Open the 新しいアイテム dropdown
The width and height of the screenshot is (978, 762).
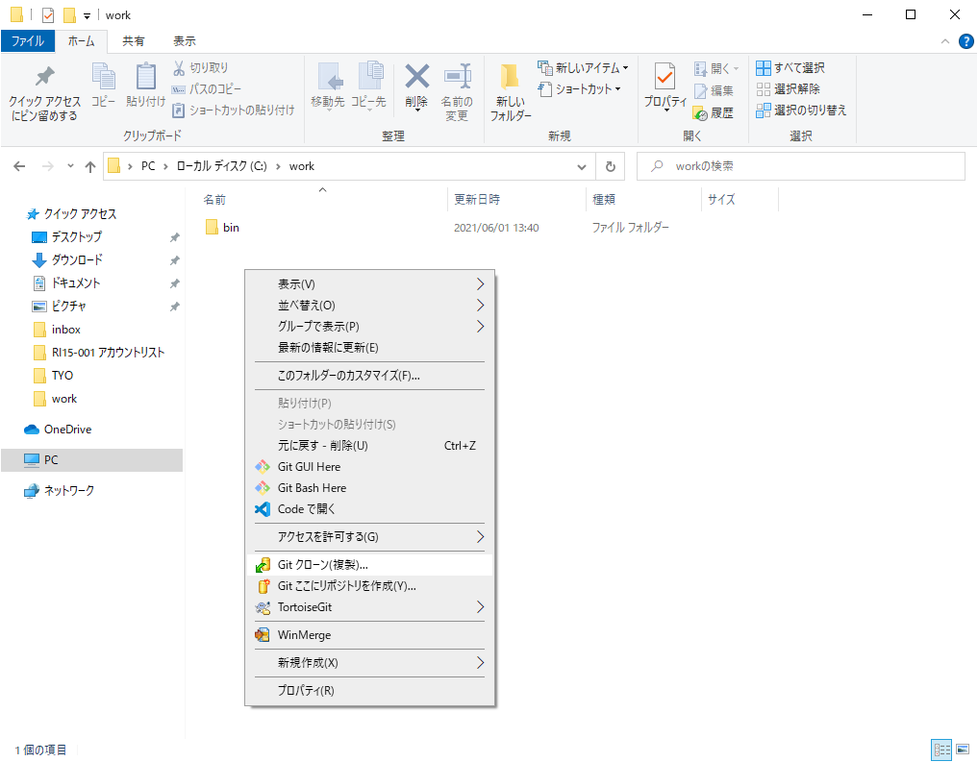pos(584,68)
